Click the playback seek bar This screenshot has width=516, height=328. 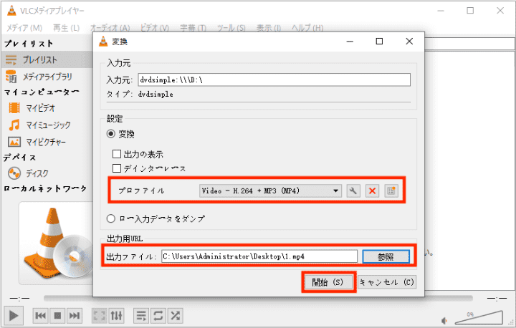click(258, 299)
